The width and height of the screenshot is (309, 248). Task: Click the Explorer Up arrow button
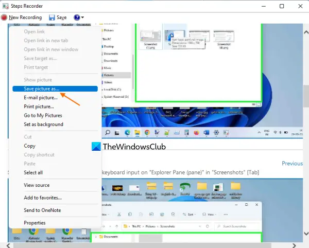117,226
